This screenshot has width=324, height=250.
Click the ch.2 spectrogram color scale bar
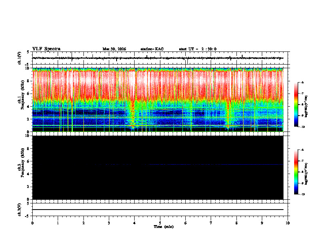(x=296, y=172)
